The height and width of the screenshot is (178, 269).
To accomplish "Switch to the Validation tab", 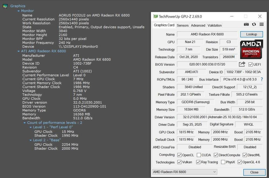I will click(x=214, y=25).
